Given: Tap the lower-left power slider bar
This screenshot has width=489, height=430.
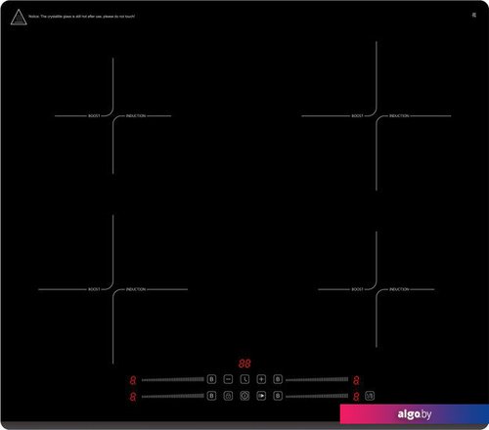Looking at the screenshot, I should tap(173, 396).
